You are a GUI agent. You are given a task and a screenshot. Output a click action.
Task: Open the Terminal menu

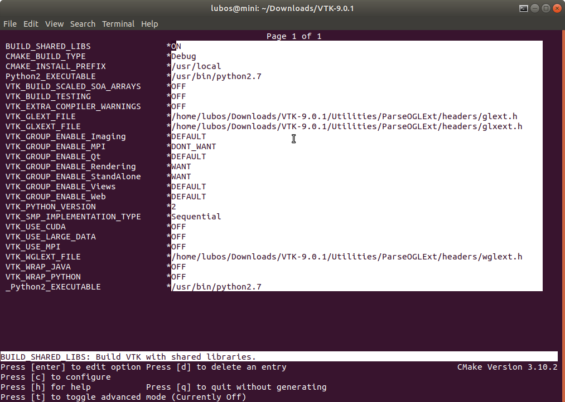[118, 24]
